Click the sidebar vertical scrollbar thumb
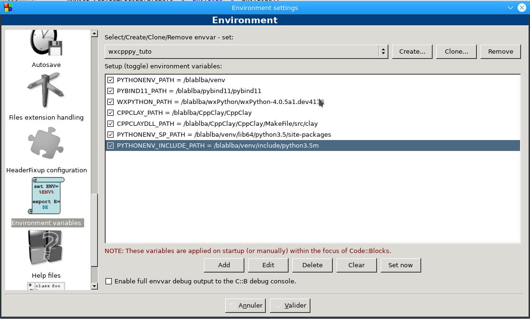 tap(95, 230)
